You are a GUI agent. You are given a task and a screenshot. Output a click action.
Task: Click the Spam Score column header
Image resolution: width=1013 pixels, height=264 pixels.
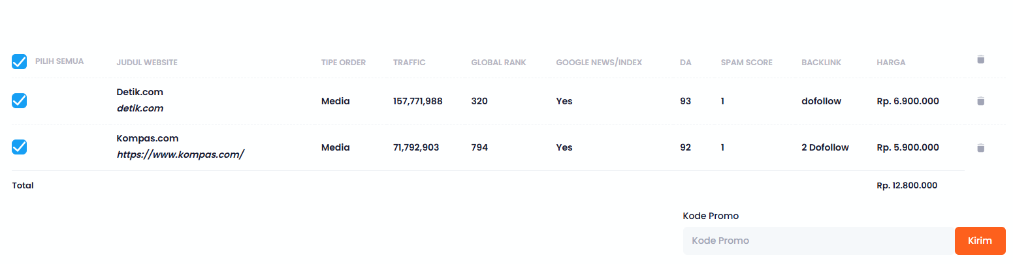pos(747,63)
